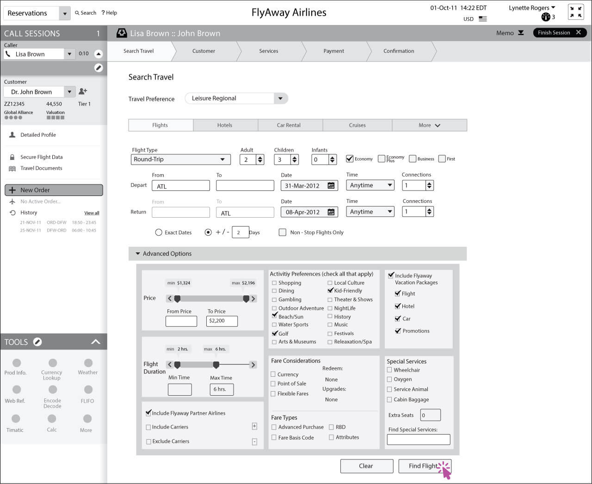Go to the Payment step

point(334,51)
